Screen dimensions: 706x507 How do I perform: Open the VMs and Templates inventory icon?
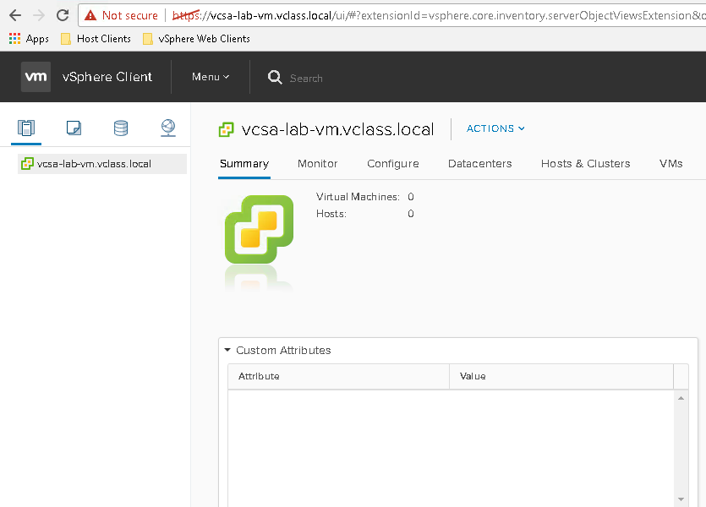pos(74,128)
